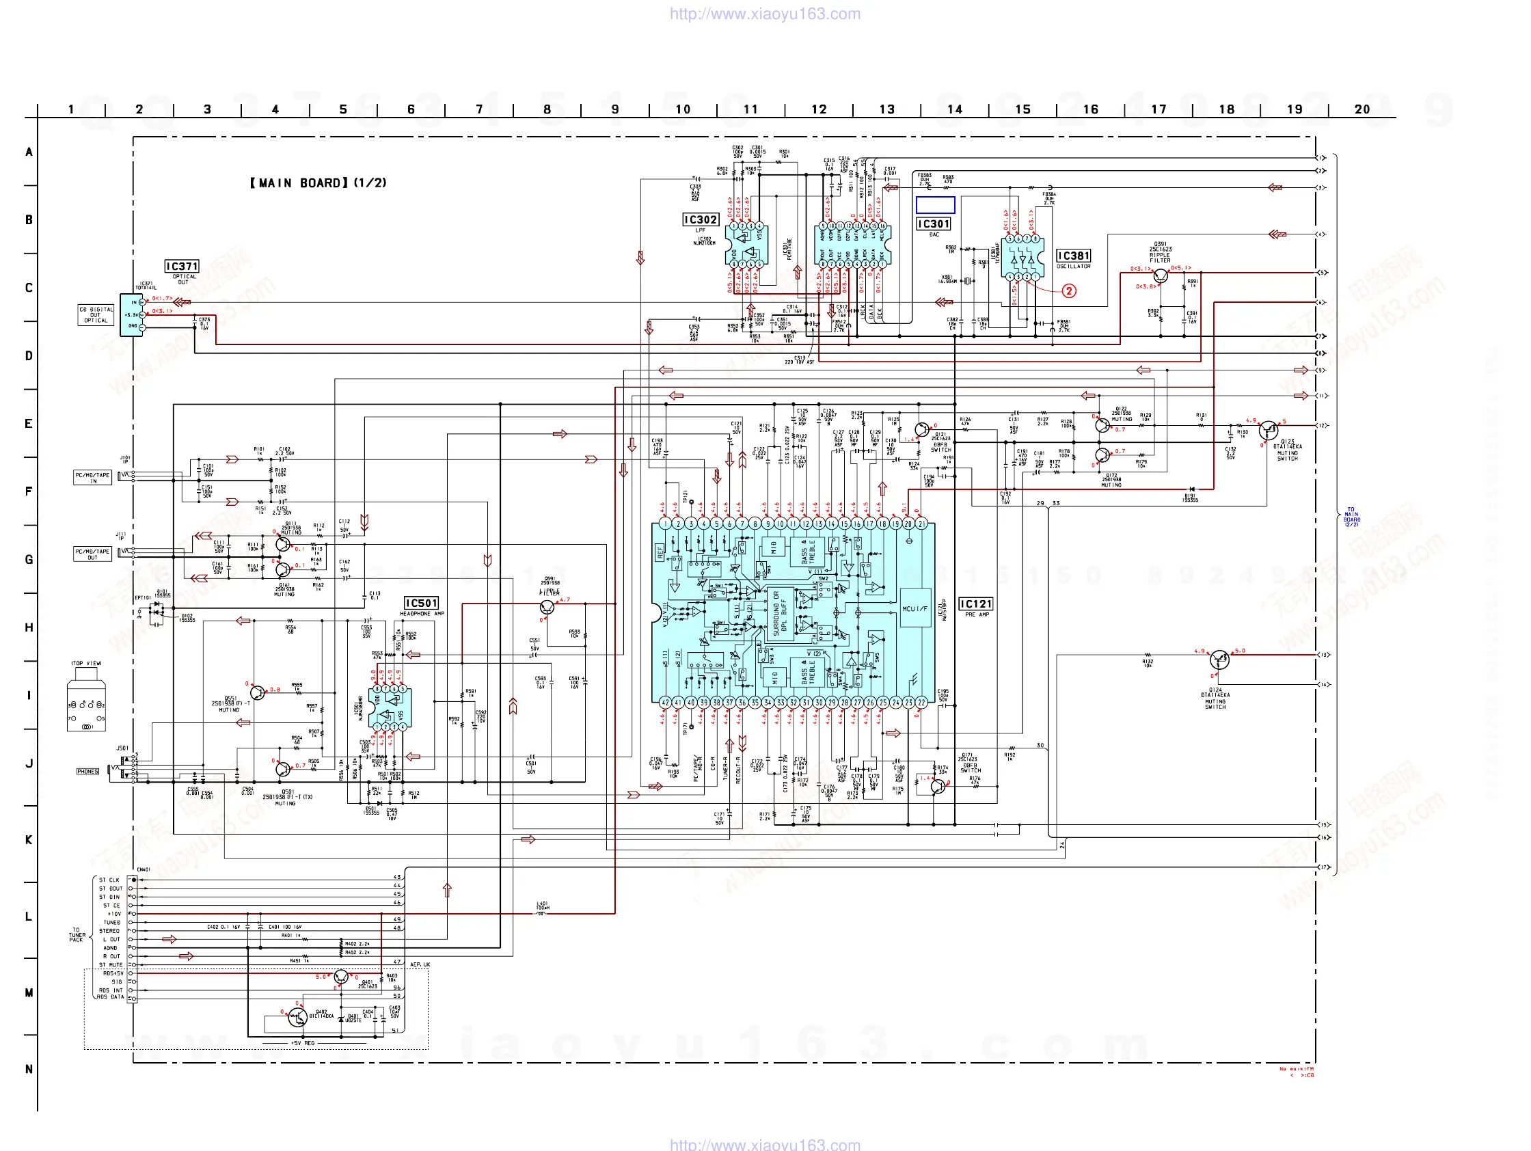
Task: Click the IC501 headphone amp chip symbol
Action: 390,707
